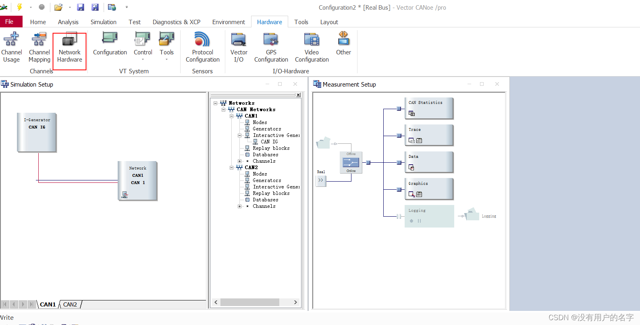Click the hot spot before Trace block
The image size is (640, 325).
click(x=399, y=136)
